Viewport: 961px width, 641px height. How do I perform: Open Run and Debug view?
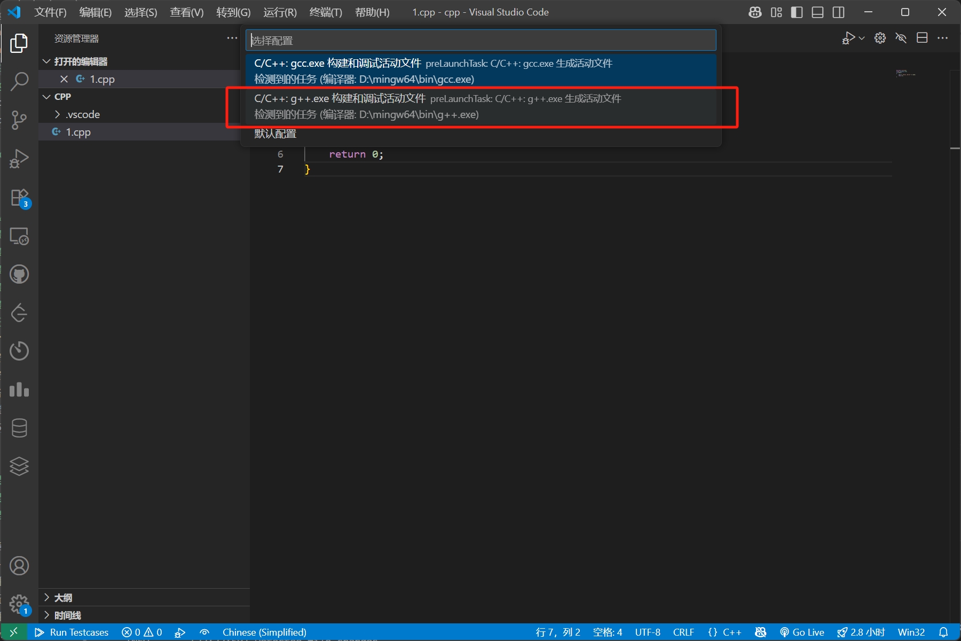pos(19,159)
